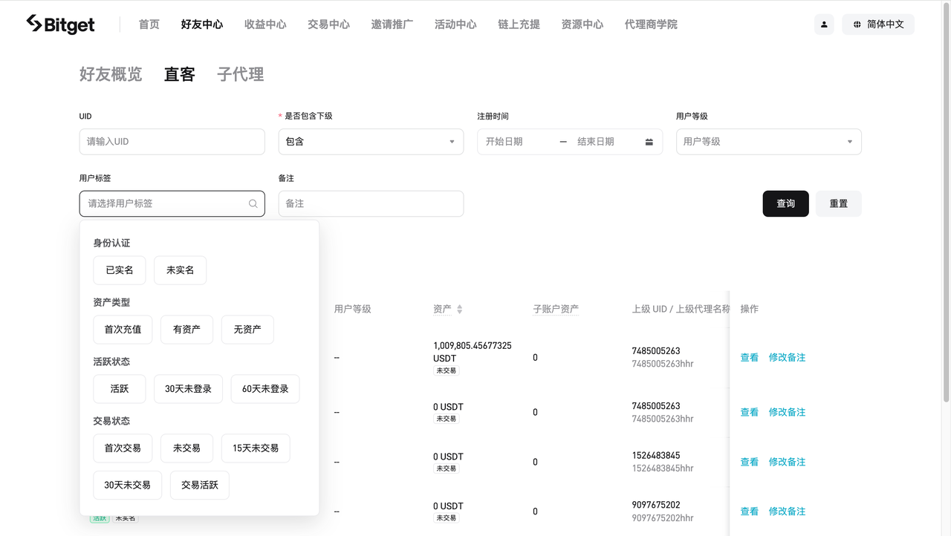The width and height of the screenshot is (951, 536).
Task: Select the 15天未交易 tag
Action: [x=256, y=448]
